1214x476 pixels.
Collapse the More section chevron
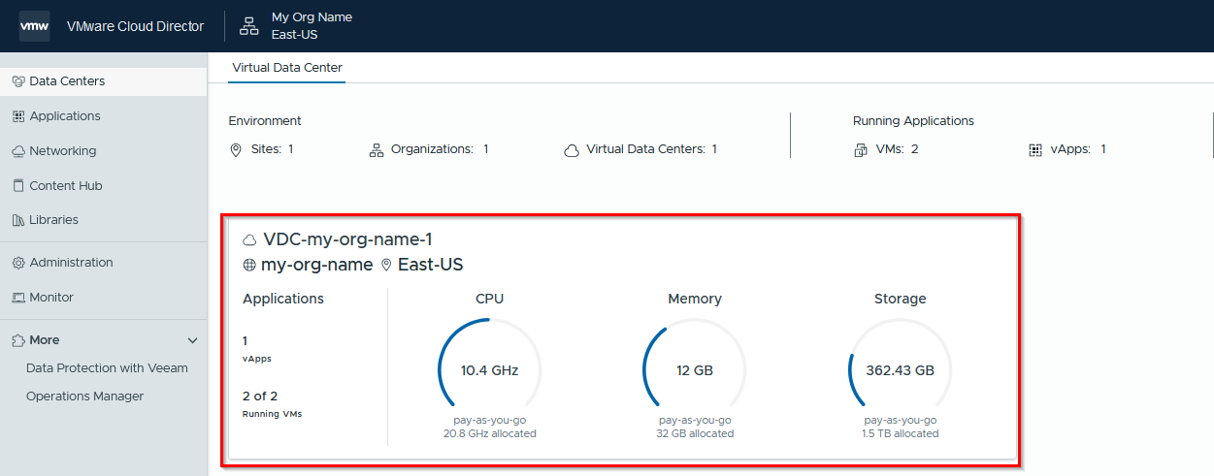[x=192, y=341]
